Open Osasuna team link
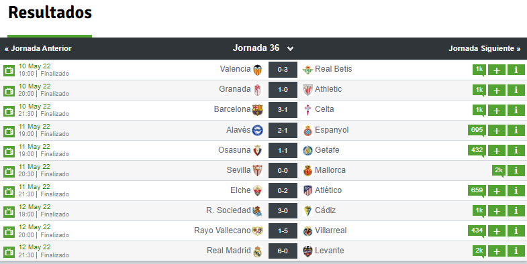This screenshot has width=527, height=264. click(234, 150)
